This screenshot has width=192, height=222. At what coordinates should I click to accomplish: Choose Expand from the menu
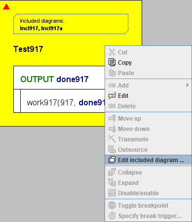pos(148,182)
